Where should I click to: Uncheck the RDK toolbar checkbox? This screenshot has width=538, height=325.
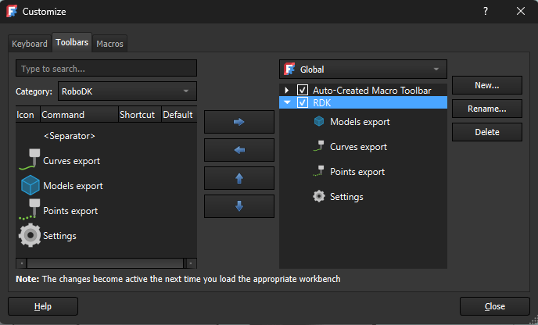click(x=303, y=102)
